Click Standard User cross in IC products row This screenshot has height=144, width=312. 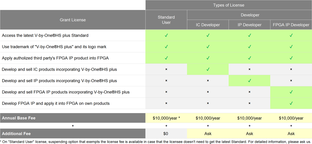pyautogui.click(x=166, y=69)
